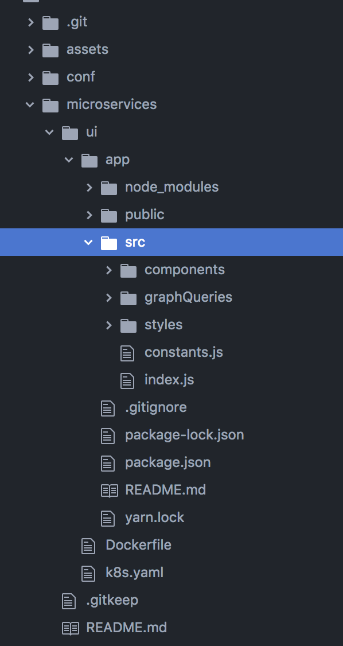Click the k8s.yaml file icon
343x646 pixels.
[89, 573]
